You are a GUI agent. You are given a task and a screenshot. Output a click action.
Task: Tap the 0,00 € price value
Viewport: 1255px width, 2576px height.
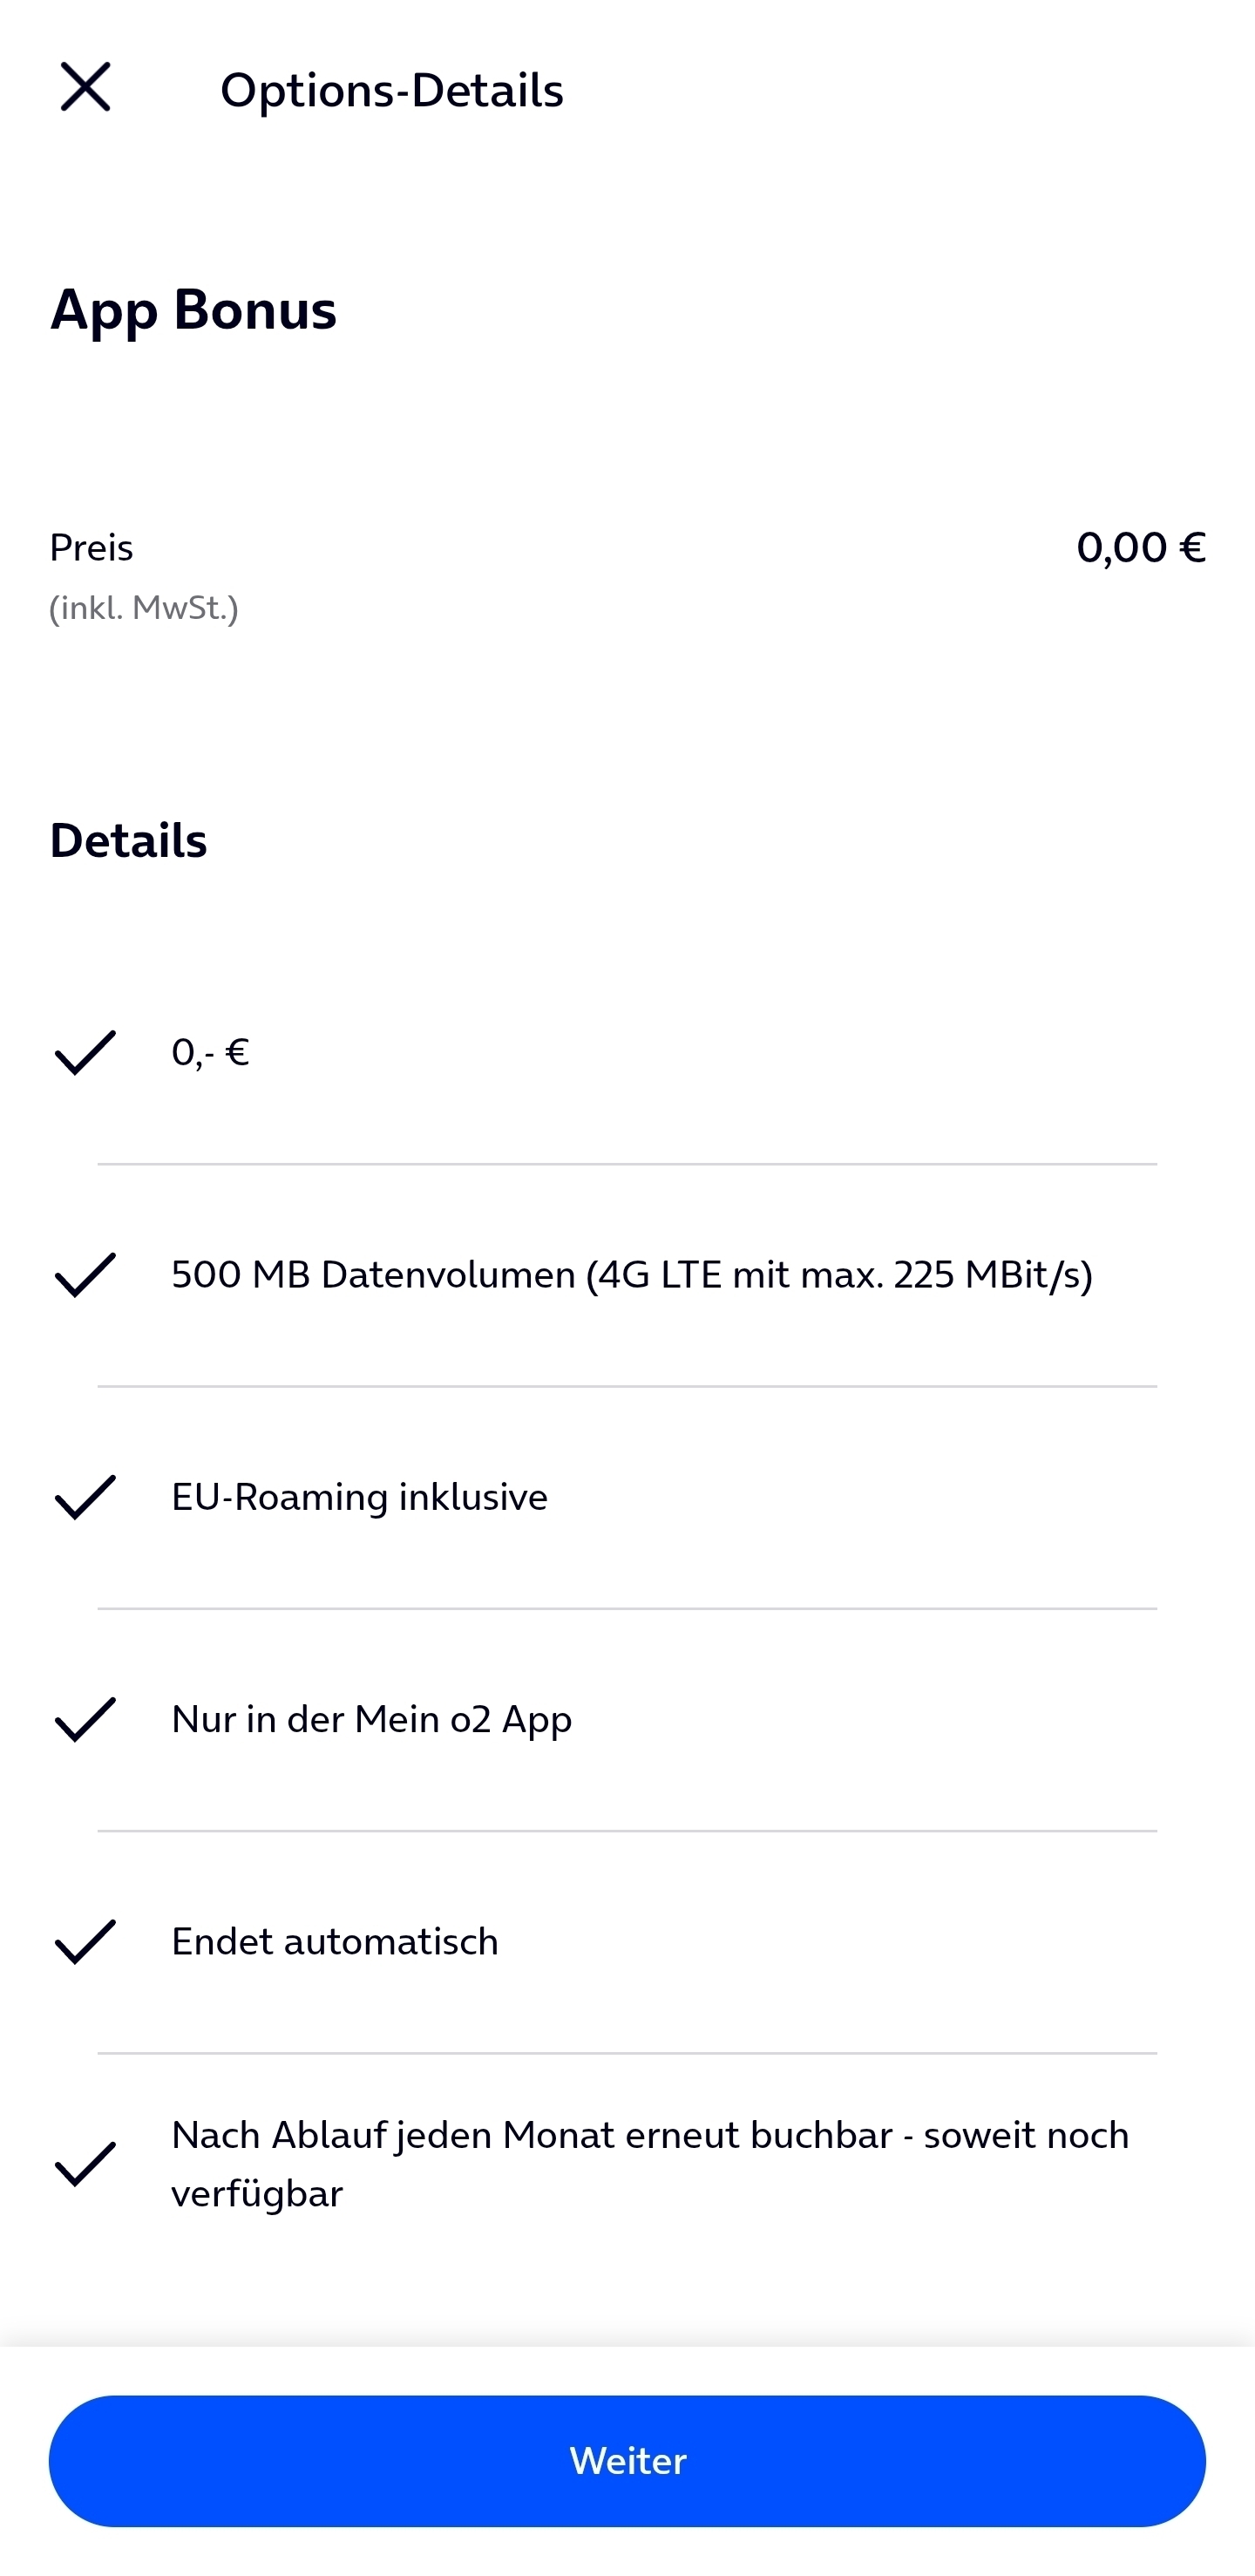(x=1141, y=547)
